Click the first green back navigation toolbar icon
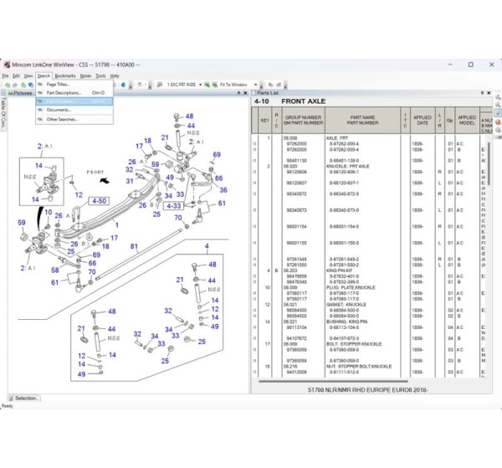 7,85
